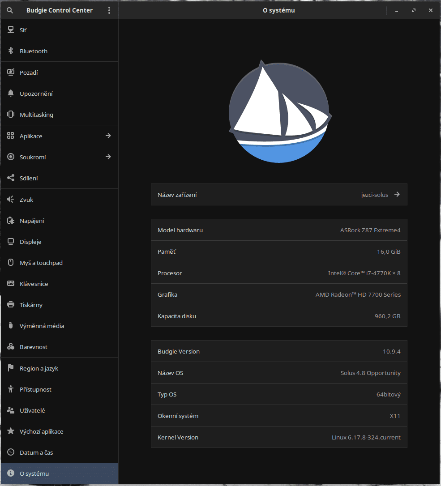Click the Myš a touchpad mouse icon
The height and width of the screenshot is (486, 441).
[11, 263]
